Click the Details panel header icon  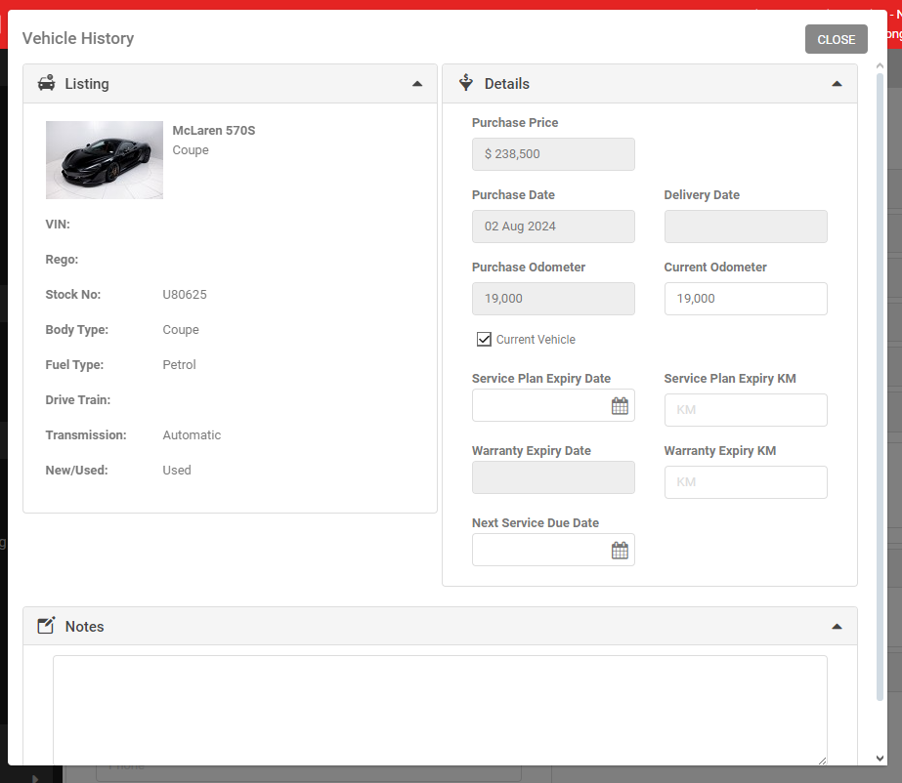pos(466,84)
